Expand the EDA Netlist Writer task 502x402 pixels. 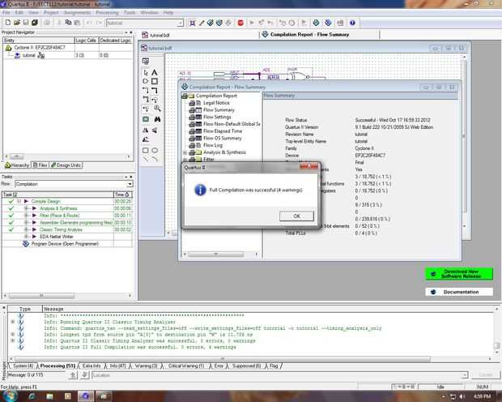[26, 237]
